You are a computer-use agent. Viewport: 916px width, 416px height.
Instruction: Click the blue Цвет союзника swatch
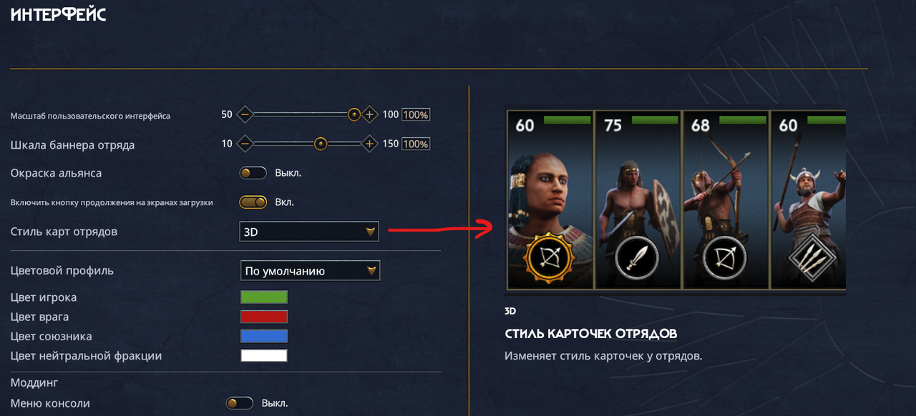coord(264,336)
